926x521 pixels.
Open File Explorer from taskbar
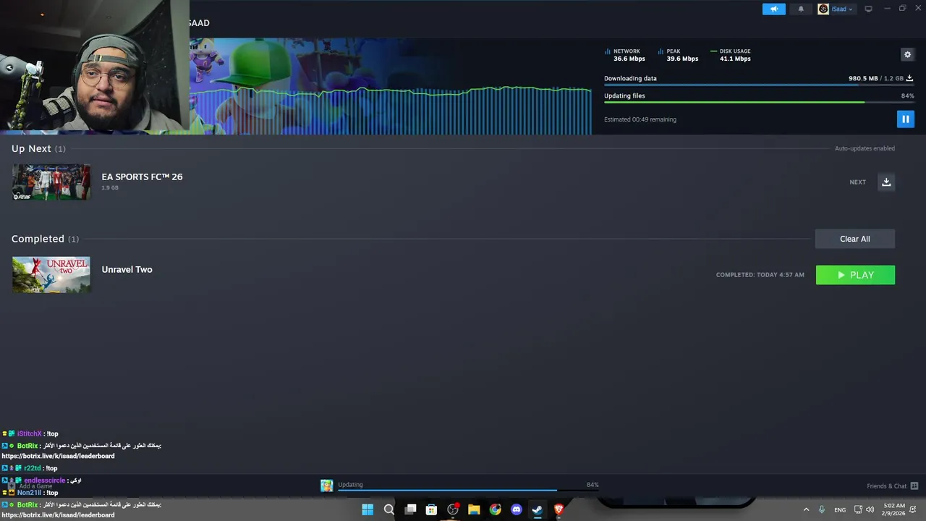point(474,509)
